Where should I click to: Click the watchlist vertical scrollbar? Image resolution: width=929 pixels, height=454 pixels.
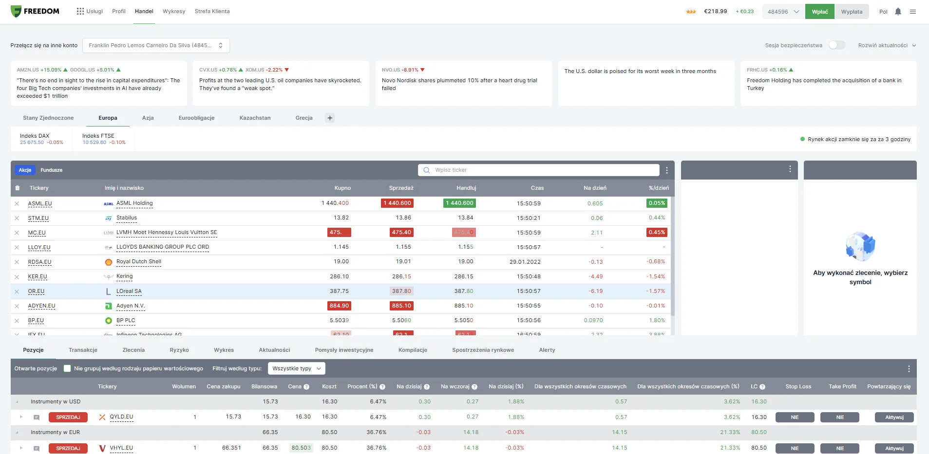click(673, 256)
